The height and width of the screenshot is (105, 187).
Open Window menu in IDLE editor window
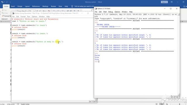coord(42,17)
